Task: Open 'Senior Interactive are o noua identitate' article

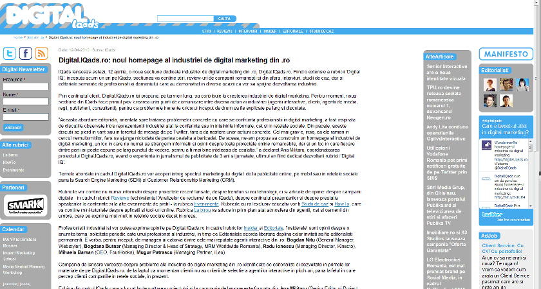Action: pyautogui.click(x=447, y=72)
